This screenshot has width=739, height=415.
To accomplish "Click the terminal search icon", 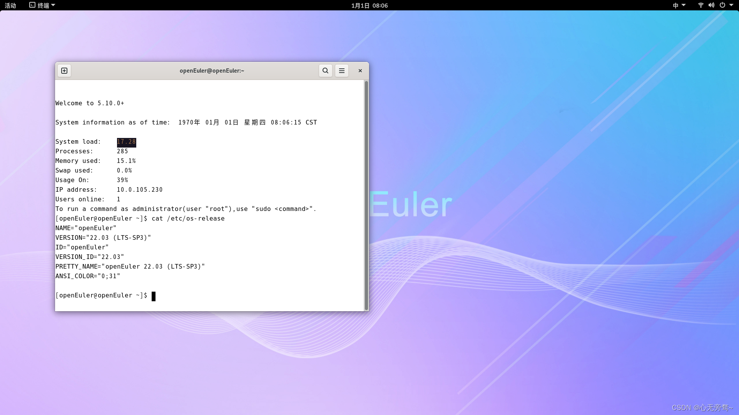I will [x=325, y=71].
